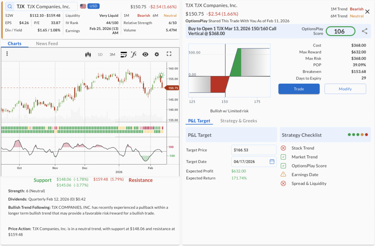
Task: Open chart settings gear
Action: click(x=157, y=54)
